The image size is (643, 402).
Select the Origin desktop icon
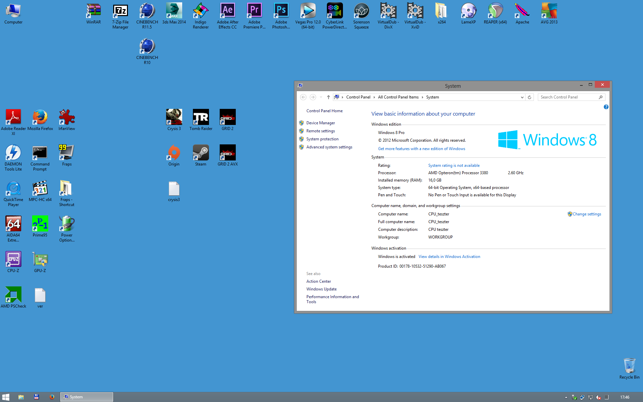[x=174, y=155]
